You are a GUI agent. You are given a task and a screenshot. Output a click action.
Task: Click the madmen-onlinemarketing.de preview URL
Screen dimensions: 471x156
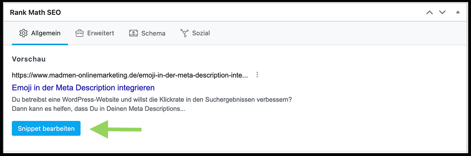[x=130, y=75]
